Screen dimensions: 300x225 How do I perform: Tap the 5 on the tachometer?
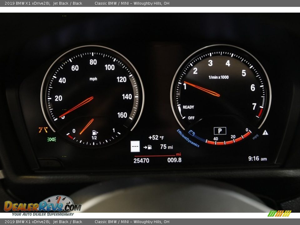244,73
